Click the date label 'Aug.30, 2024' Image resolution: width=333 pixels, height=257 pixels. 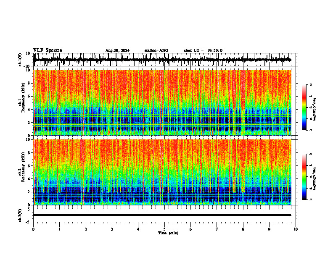[117, 50]
